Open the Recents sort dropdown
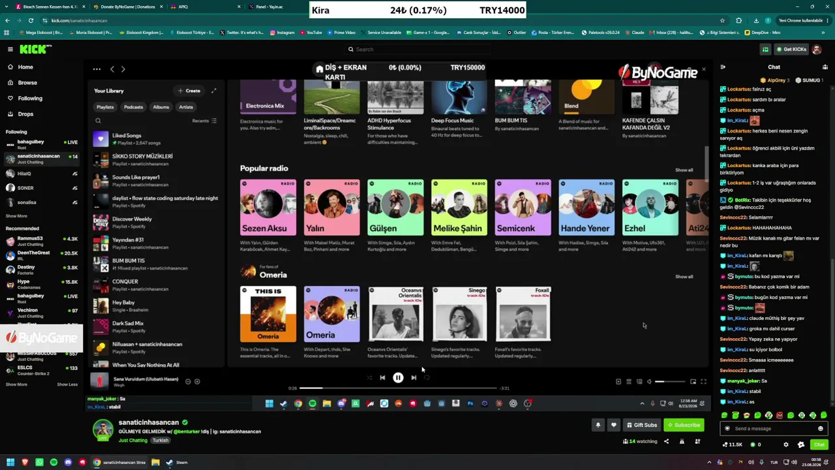The height and width of the screenshot is (470, 835). tap(204, 121)
